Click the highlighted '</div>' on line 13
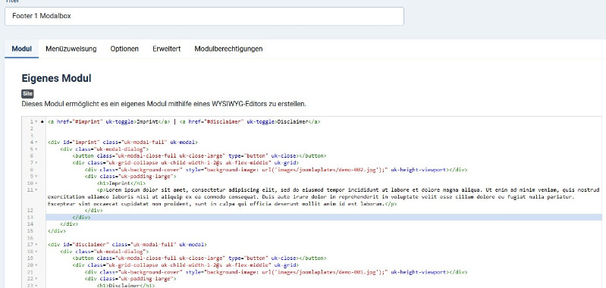The width and height of the screenshot is (606, 288). tap(81, 218)
